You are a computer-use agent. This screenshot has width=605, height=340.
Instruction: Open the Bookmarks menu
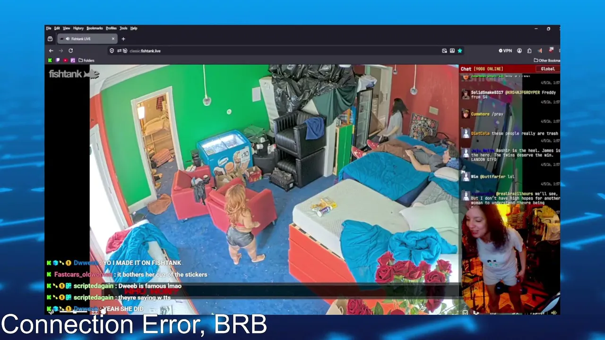(x=95, y=28)
